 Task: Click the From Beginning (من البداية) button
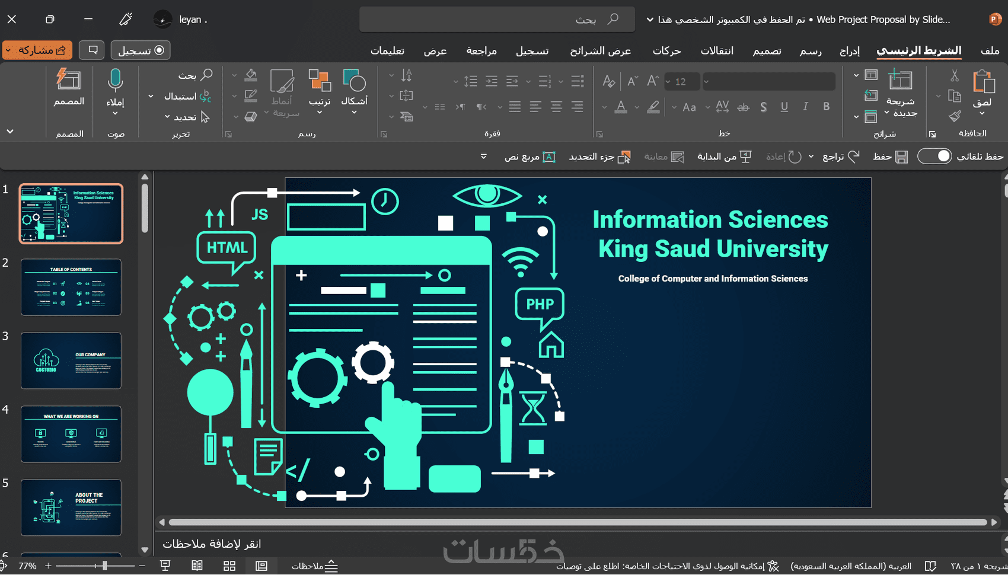pos(725,156)
